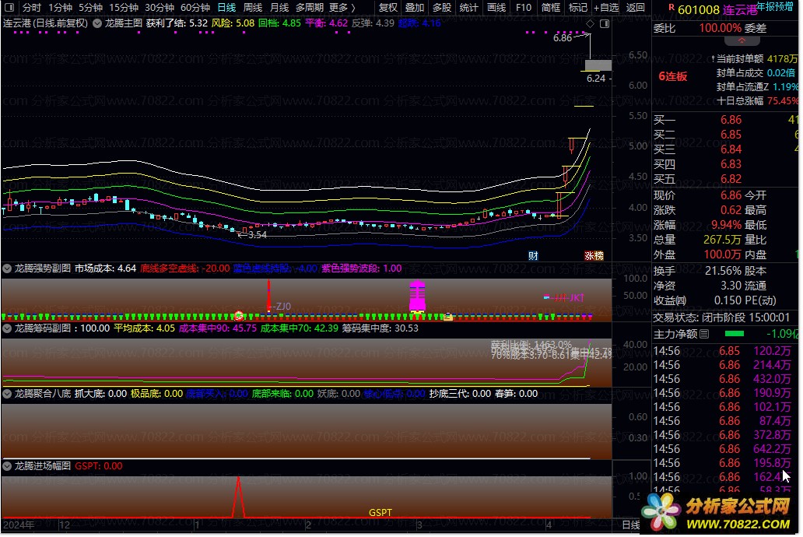Click 买二 price 6.85
The image size is (803, 537).
pos(731,134)
